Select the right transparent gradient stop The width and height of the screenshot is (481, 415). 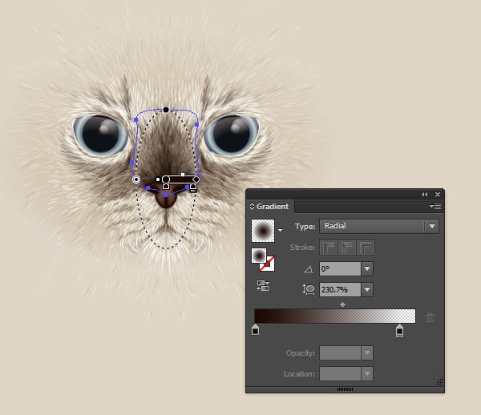(399, 330)
